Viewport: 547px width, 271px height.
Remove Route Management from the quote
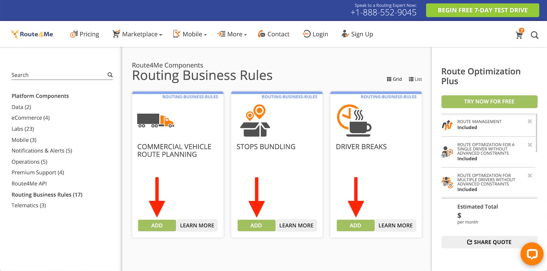530,121
